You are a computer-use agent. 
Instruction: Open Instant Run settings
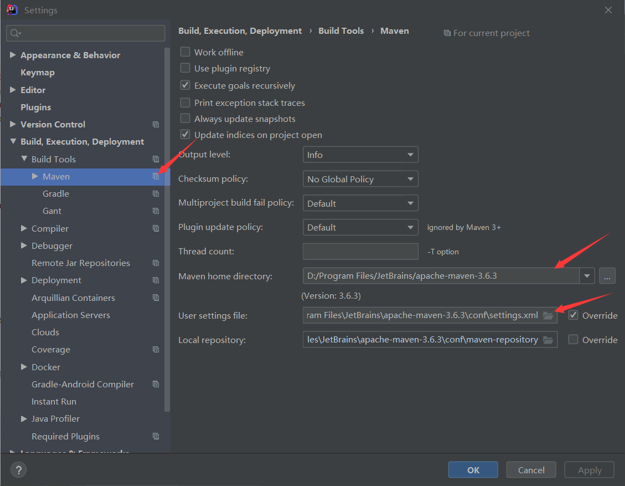point(54,402)
